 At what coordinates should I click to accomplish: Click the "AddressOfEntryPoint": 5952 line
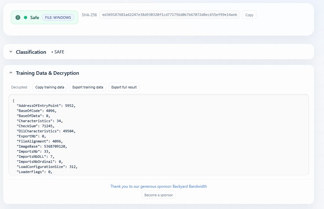pos(46,106)
